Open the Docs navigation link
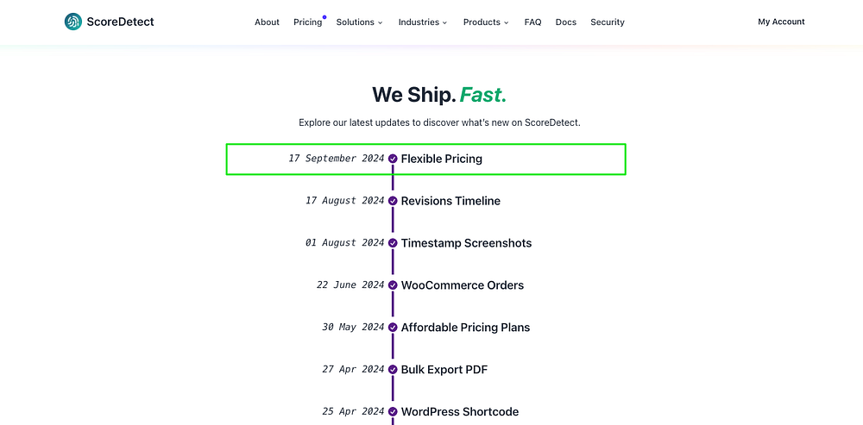The width and height of the screenshot is (863, 425). click(566, 22)
